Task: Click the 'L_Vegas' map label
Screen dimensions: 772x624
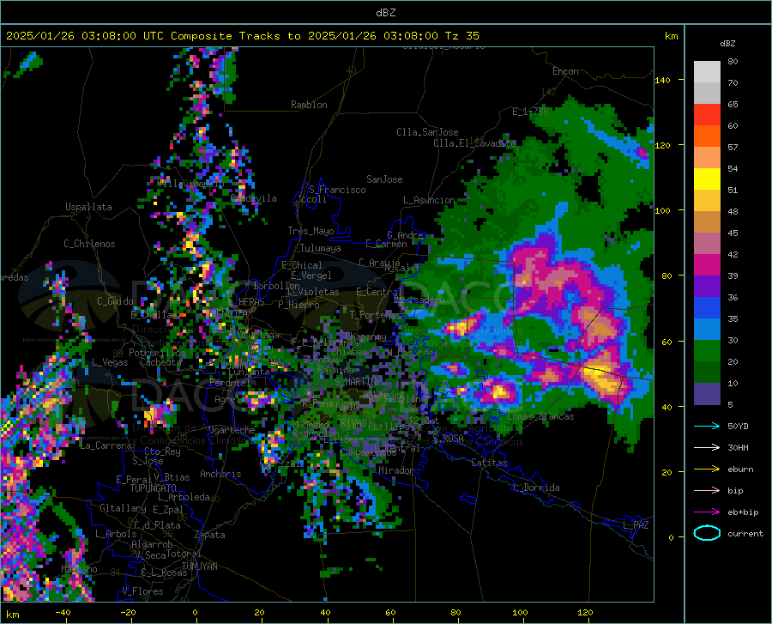Action: tap(110, 362)
